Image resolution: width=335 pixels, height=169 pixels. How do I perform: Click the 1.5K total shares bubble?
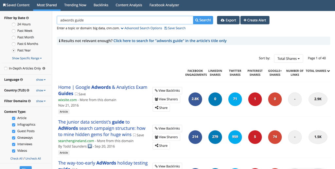318,137
